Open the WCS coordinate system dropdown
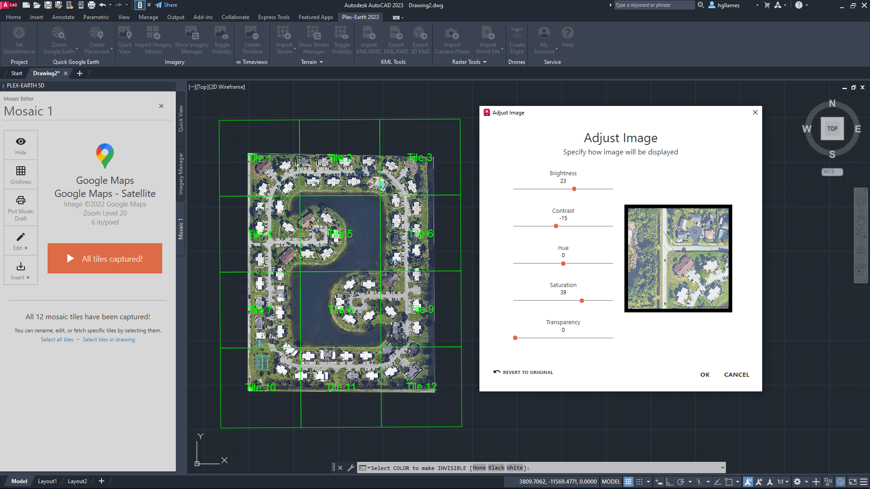This screenshot has width=870, height=489. tap(832, 172)
